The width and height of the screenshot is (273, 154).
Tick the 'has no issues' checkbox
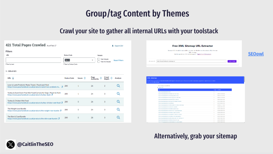[99, 61]
